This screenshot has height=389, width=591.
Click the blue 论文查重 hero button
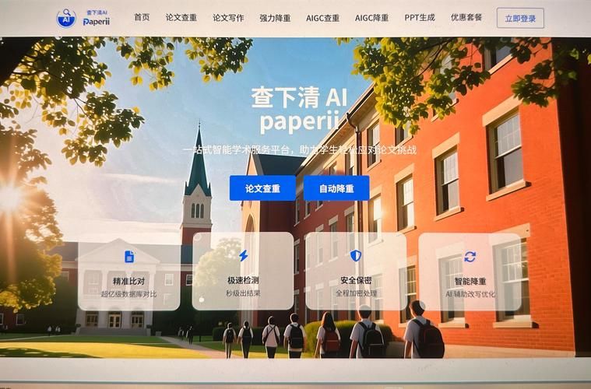[262, 188]
